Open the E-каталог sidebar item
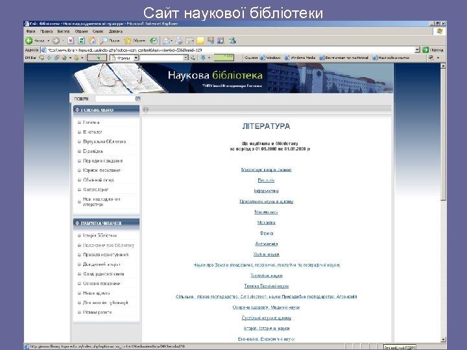The height and width of the screenshot is (350, 467). coord(92,132)
